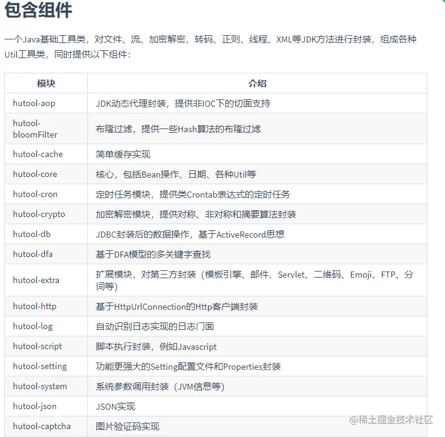The image size is (445, 437).
Task: Click description mentioning ActiveRecord思想
Action: pyautogui.click(x=190, y=235)
